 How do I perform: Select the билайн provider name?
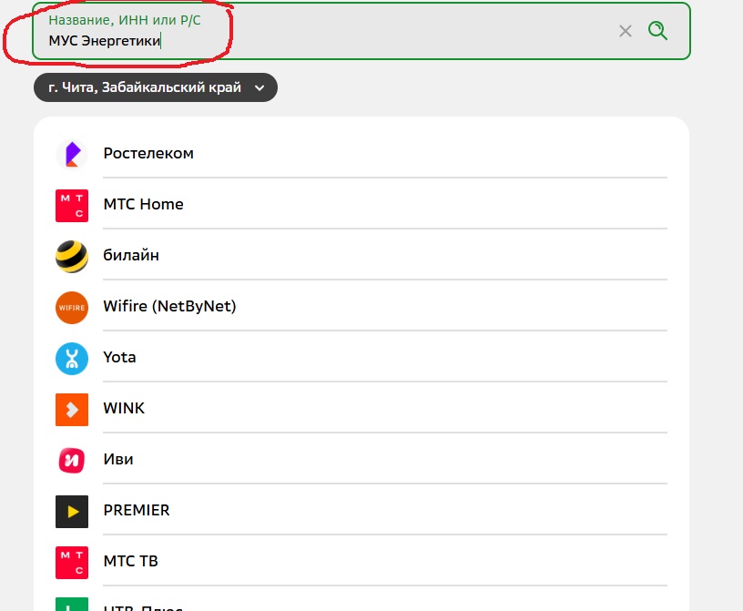[131, 256]
